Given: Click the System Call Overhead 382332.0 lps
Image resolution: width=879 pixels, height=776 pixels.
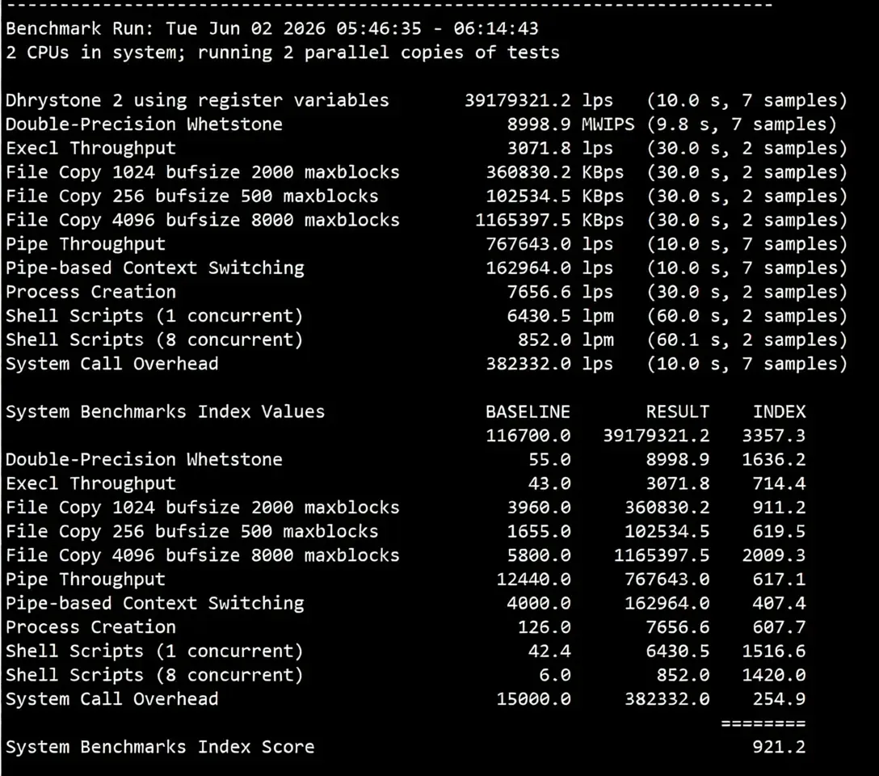Looking at the screenshot, I should coord(549,364).
